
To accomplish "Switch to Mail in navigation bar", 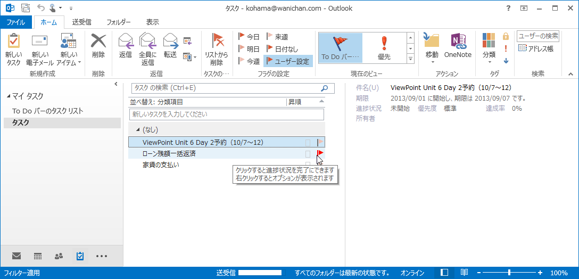I will (x=16, y=256).
